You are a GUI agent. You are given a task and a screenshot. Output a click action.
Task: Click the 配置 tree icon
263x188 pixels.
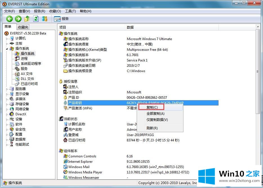12,134
